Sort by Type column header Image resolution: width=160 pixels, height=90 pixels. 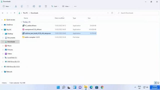click(x=74, y=18)
